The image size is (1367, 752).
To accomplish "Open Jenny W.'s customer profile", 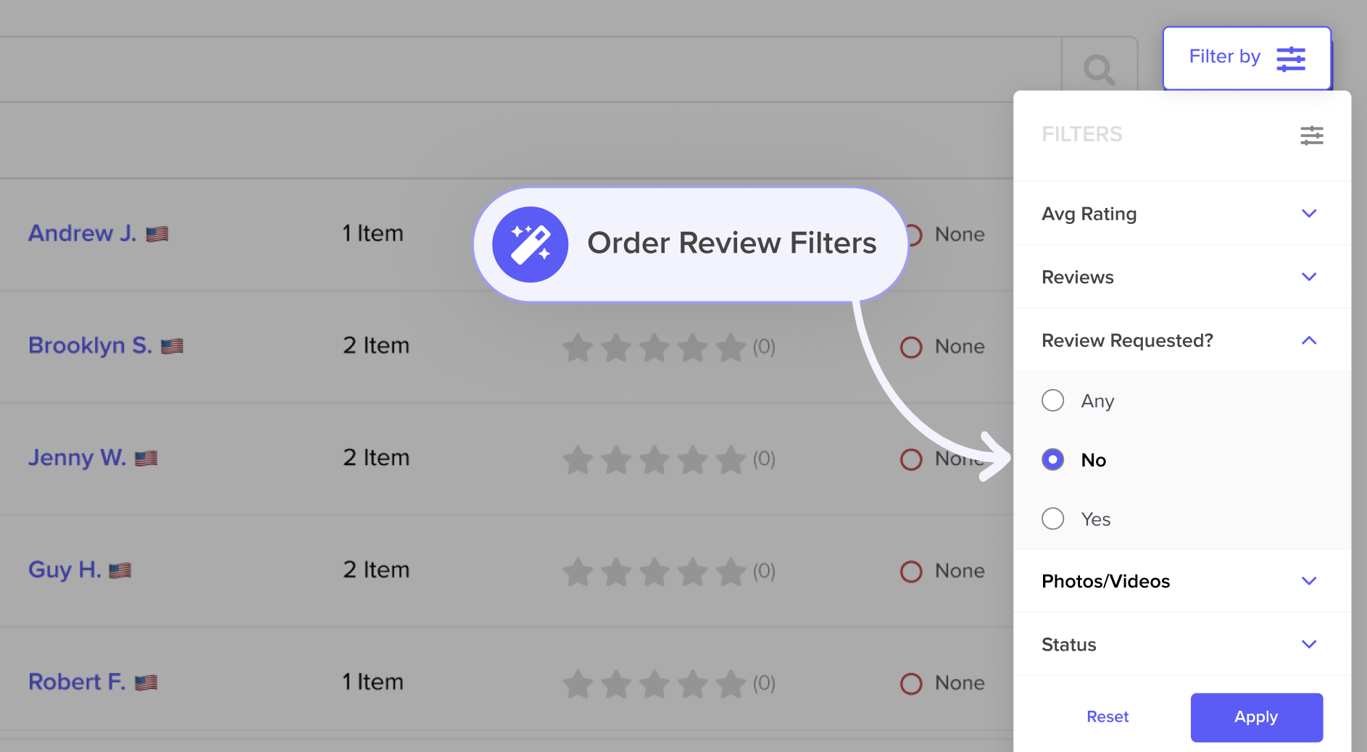I will point(78,458).
